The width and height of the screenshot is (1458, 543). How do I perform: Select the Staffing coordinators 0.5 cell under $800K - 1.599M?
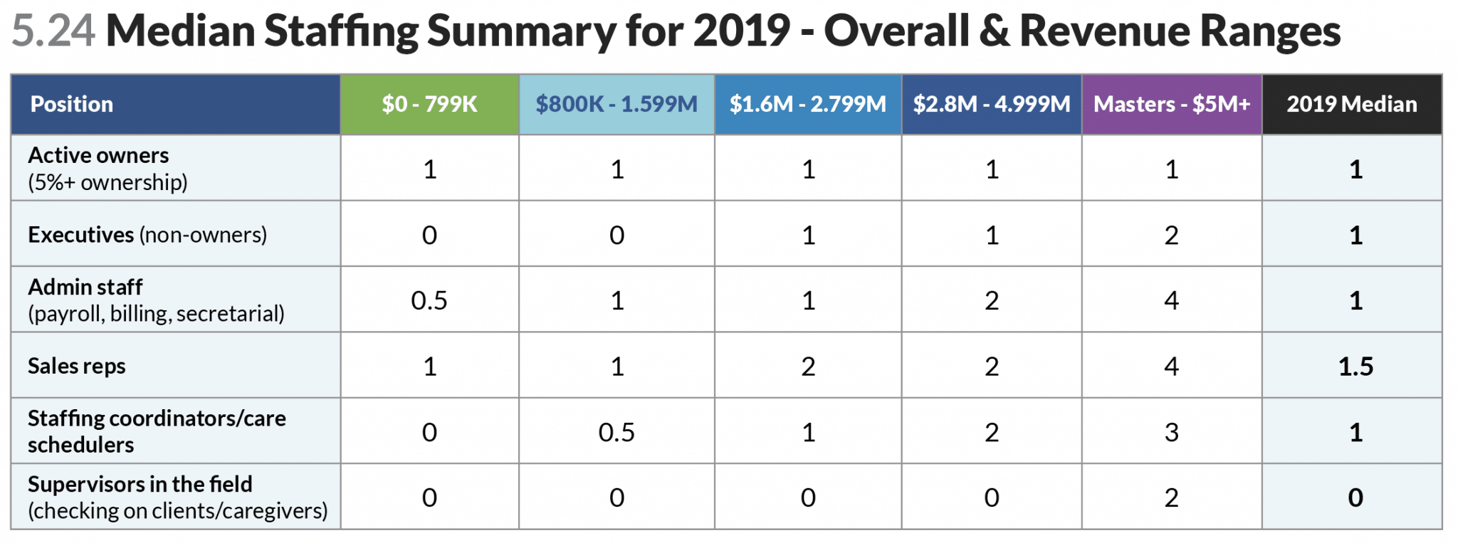click(x=617, y=433)
